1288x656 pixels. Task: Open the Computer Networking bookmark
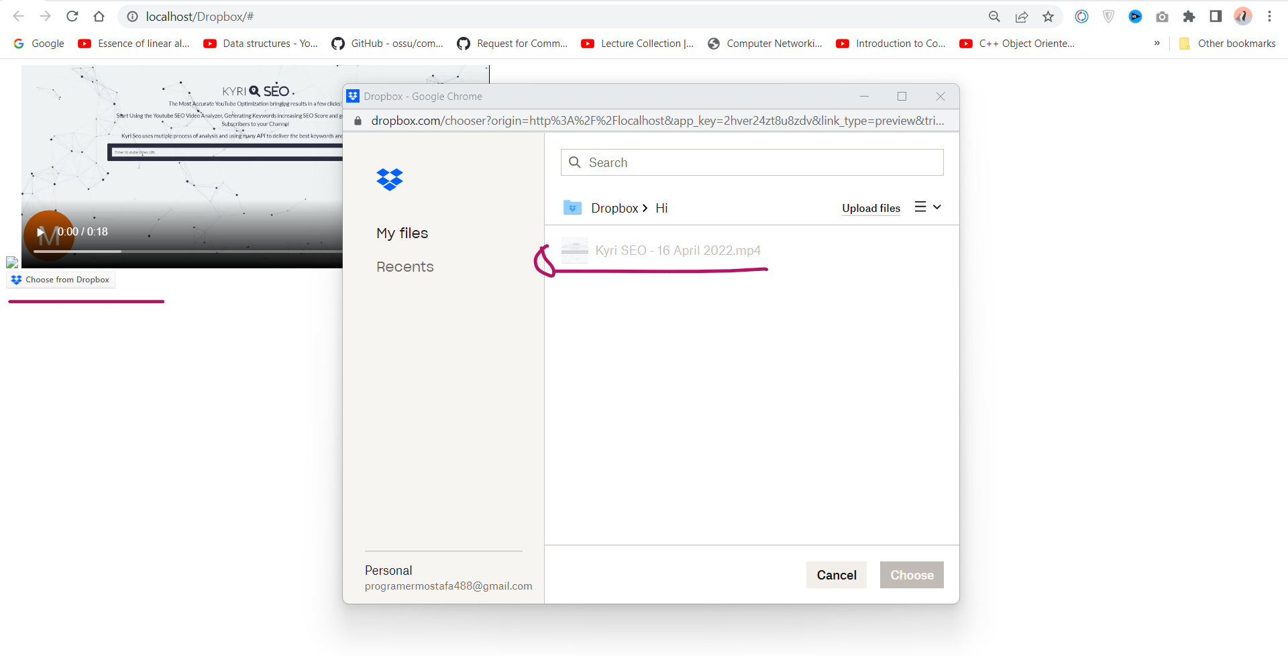(765, 44)
